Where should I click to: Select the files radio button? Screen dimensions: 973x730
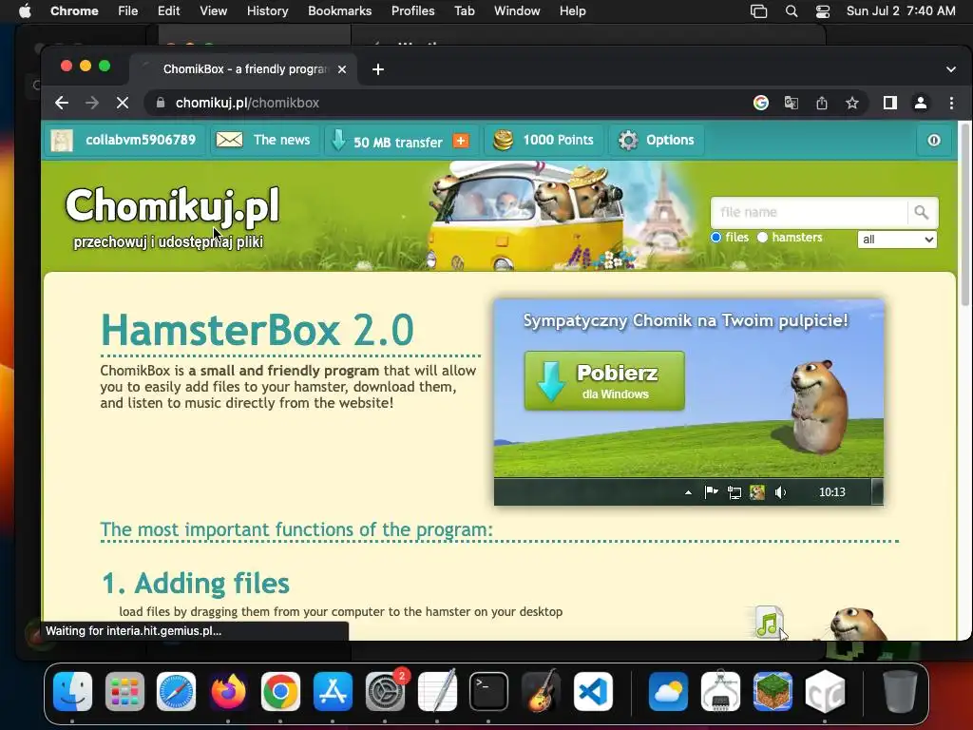point(716,237)
